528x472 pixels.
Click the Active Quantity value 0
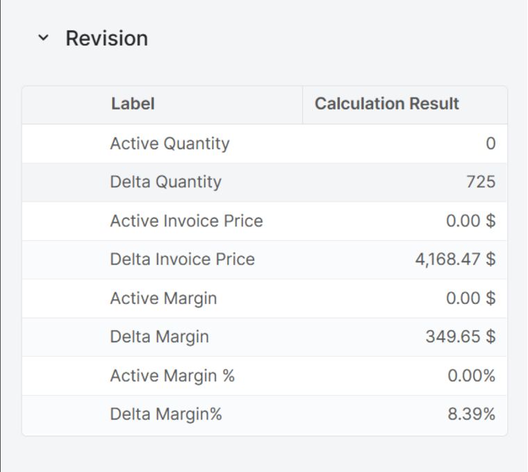[x=490, y=144]
